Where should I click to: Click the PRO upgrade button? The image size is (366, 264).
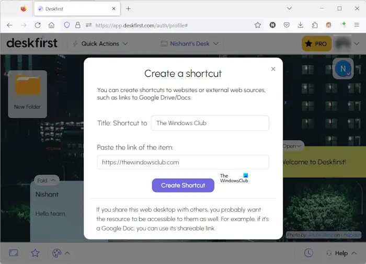point(316,43)
